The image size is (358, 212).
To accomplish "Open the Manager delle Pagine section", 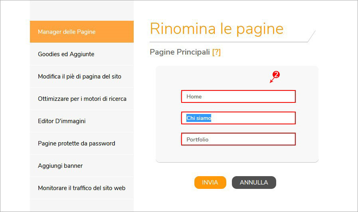I will 82,32.
